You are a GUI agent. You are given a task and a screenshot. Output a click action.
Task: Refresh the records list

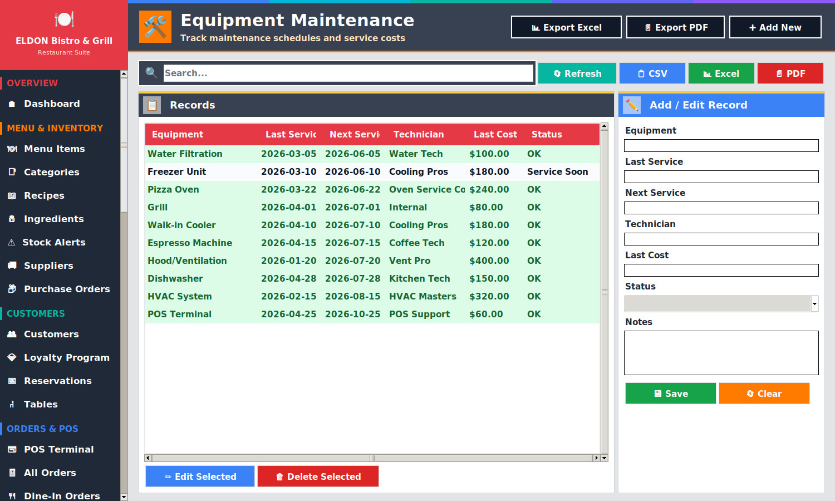(x=577, y=73)
